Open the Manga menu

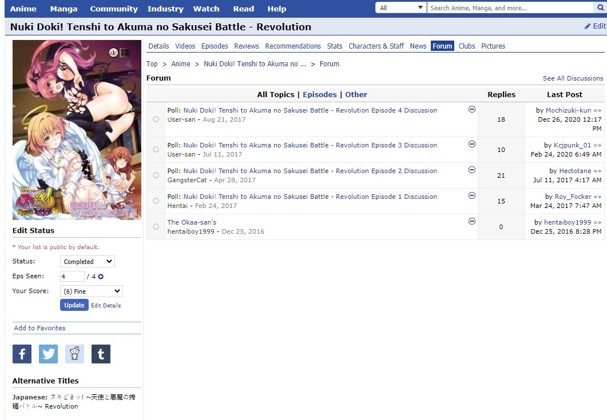[64, 9]
